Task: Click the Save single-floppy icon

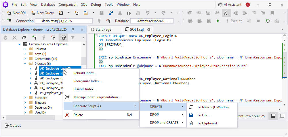Action: [x=101, y=13]
